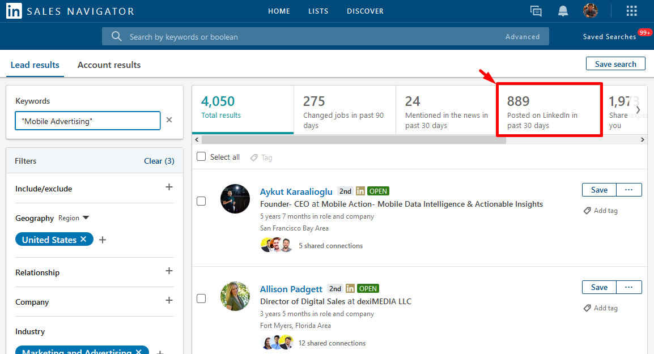Click the shared connection avatars under Allison Padgett
Viewport: 654px width, 354px height.
(x=277, y=343)
